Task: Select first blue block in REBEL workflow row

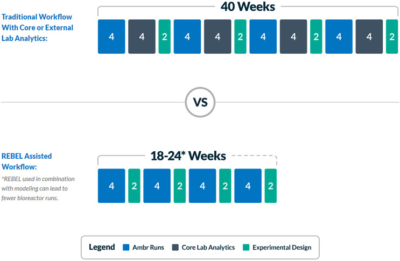Action: [111, 186]
